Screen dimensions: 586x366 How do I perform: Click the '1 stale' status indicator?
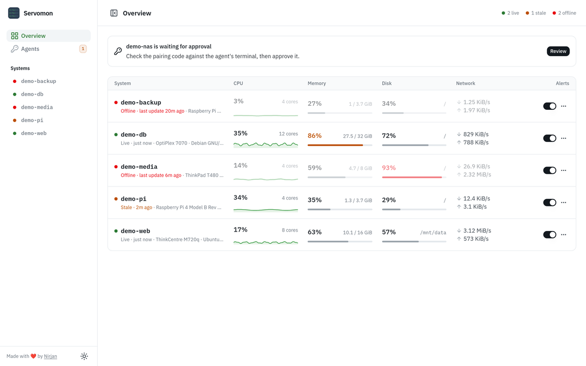(x=536, y=13)
